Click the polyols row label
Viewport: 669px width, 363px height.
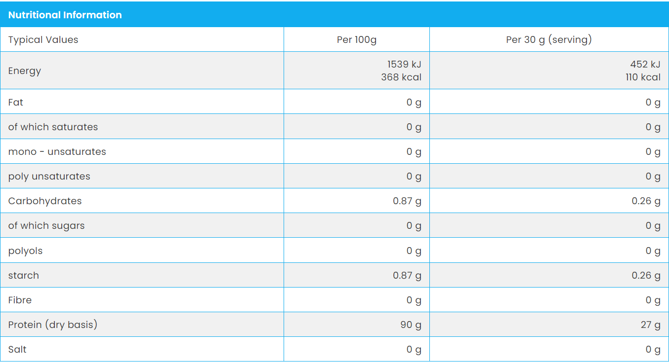coord(25,251)
